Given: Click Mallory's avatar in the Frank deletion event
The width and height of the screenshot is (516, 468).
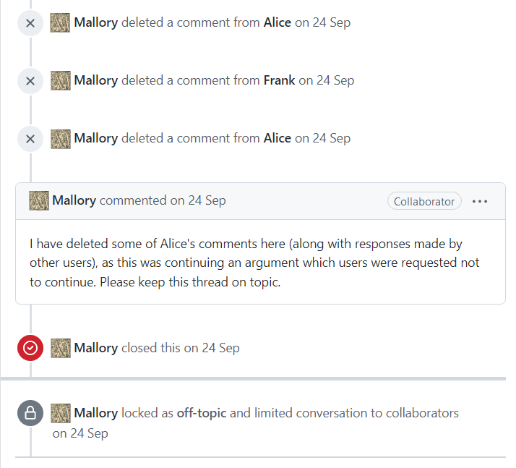Looking at the screenshot, I should [x=61, y=81].
